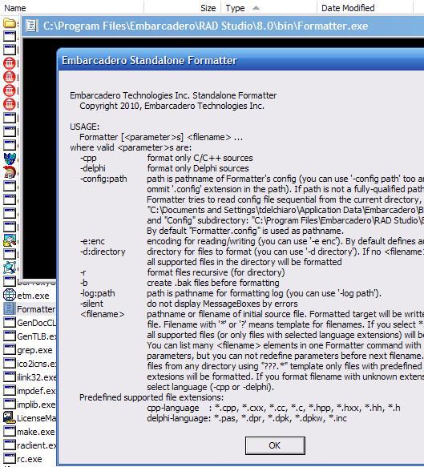424x467 pixels.
Task: Click the '-delphi' parameter text
Action: pos(93,168)
